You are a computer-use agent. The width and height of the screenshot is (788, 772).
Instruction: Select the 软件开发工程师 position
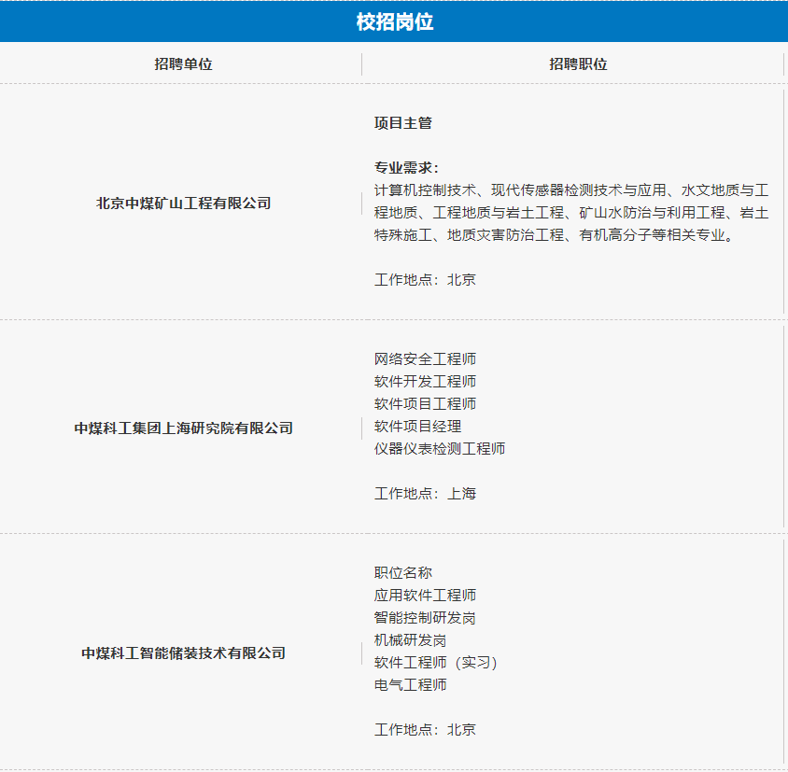click(425, 382)
